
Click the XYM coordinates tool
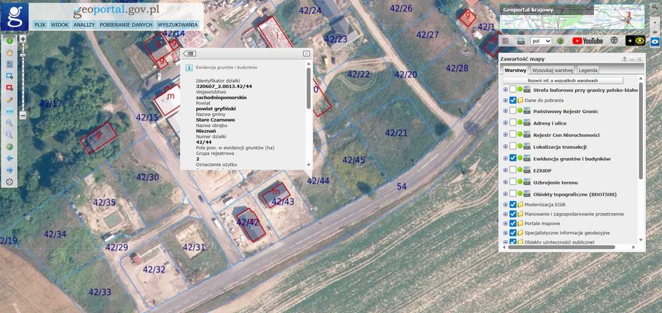9,112
